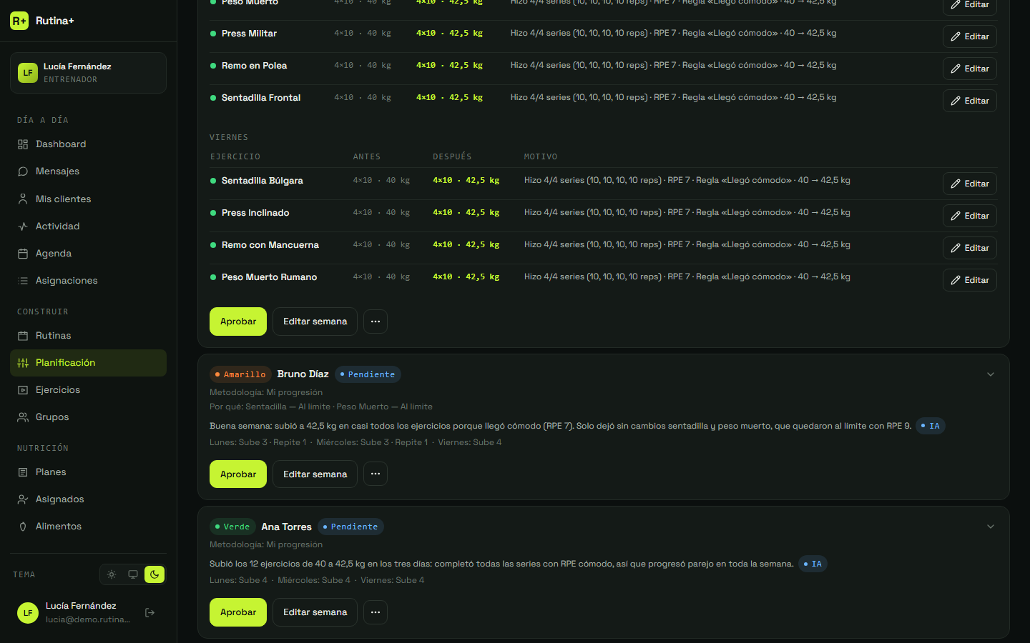The image size is (1030, 643).
Task: Click the Ejercicios sidebar icon
Action: (23, 390)
